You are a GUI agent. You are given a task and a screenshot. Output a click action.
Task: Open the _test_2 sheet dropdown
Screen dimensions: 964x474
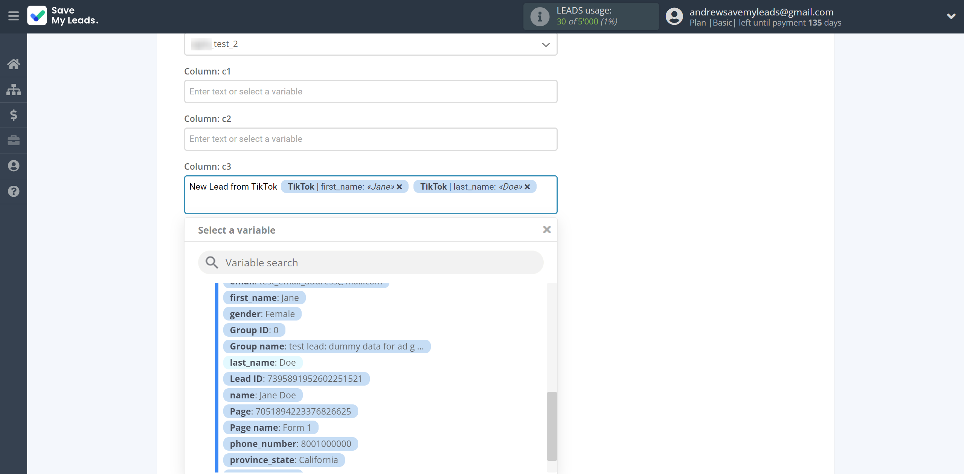click(371, 44)
